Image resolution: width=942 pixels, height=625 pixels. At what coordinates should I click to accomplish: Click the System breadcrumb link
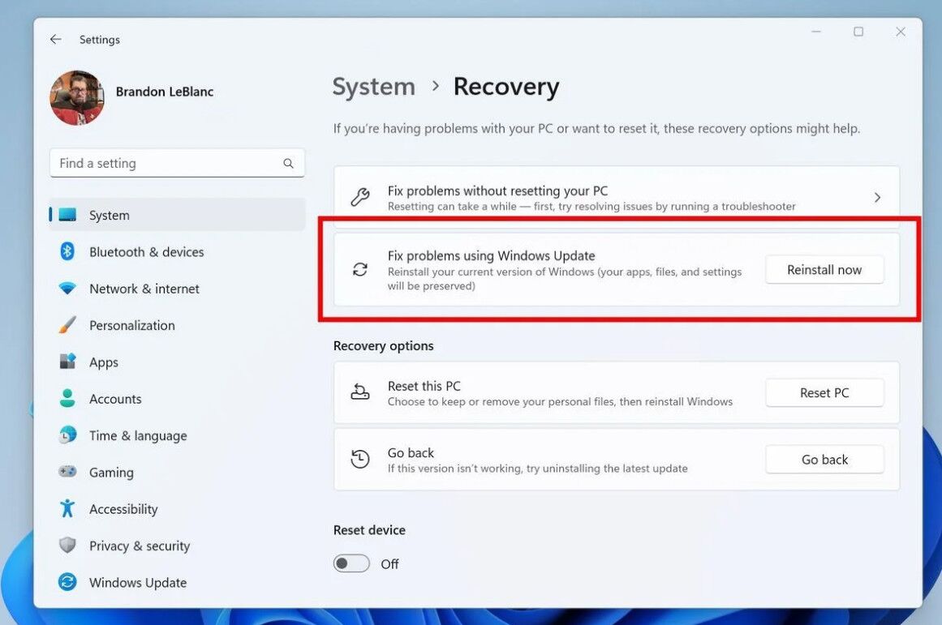pos(374,87)
